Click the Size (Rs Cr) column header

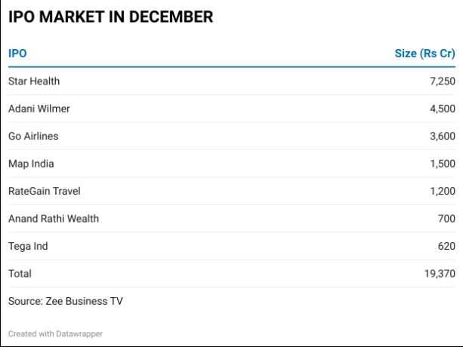pos(425,54)
